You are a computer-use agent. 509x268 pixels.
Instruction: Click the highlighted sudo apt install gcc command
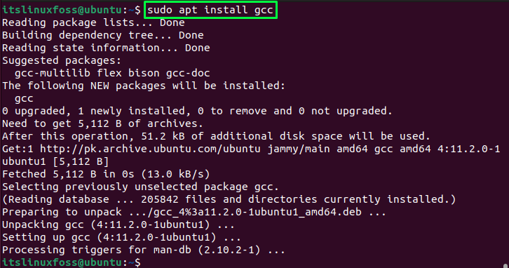coord(210,10)
